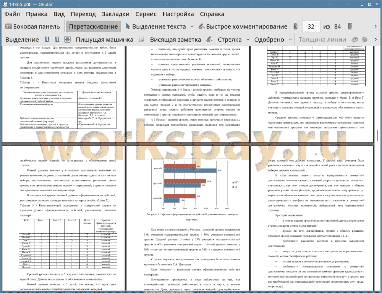382x293 pixels.
Task: Open the Настройка menu
Action: (x=178, y=14)
